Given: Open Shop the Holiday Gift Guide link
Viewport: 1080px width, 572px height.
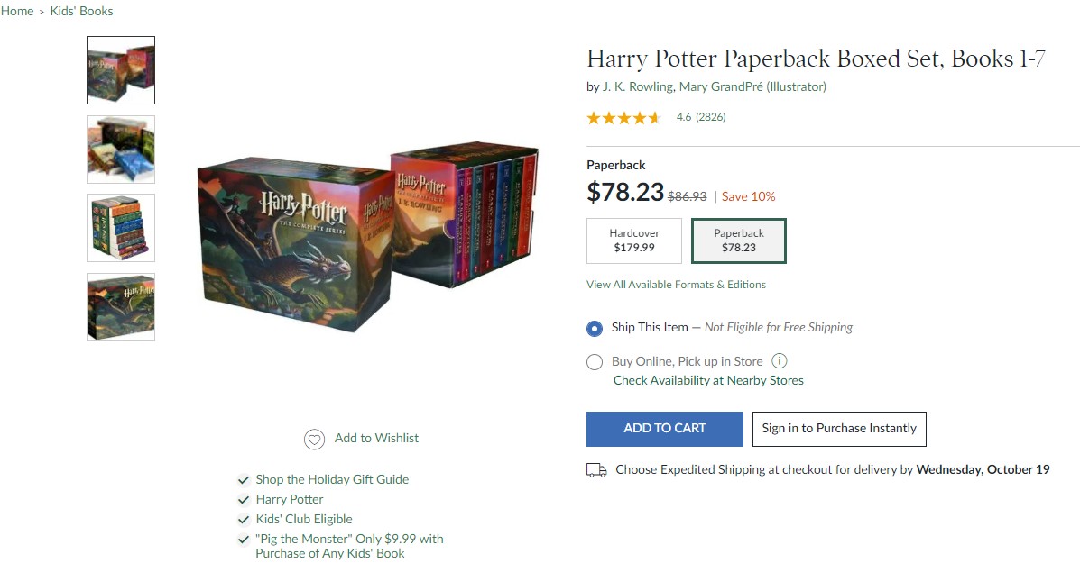Looking at the screenshot, I should point(332,479).
